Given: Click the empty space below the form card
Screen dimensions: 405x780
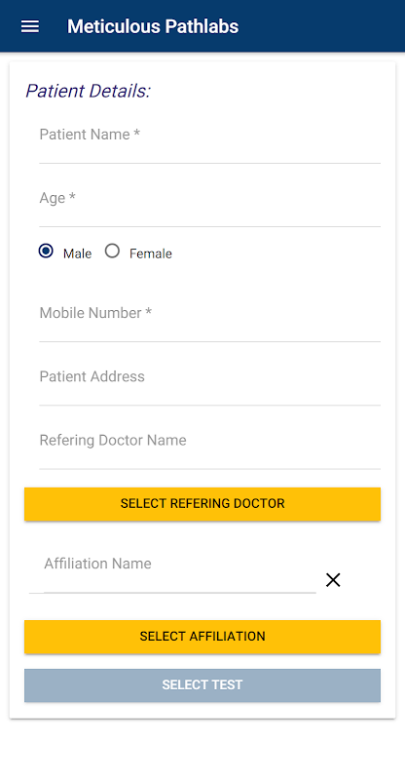Looking at the screenshot, I should (202, 749).
